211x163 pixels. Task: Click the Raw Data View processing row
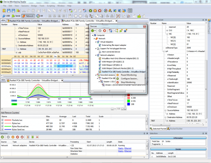76,148
